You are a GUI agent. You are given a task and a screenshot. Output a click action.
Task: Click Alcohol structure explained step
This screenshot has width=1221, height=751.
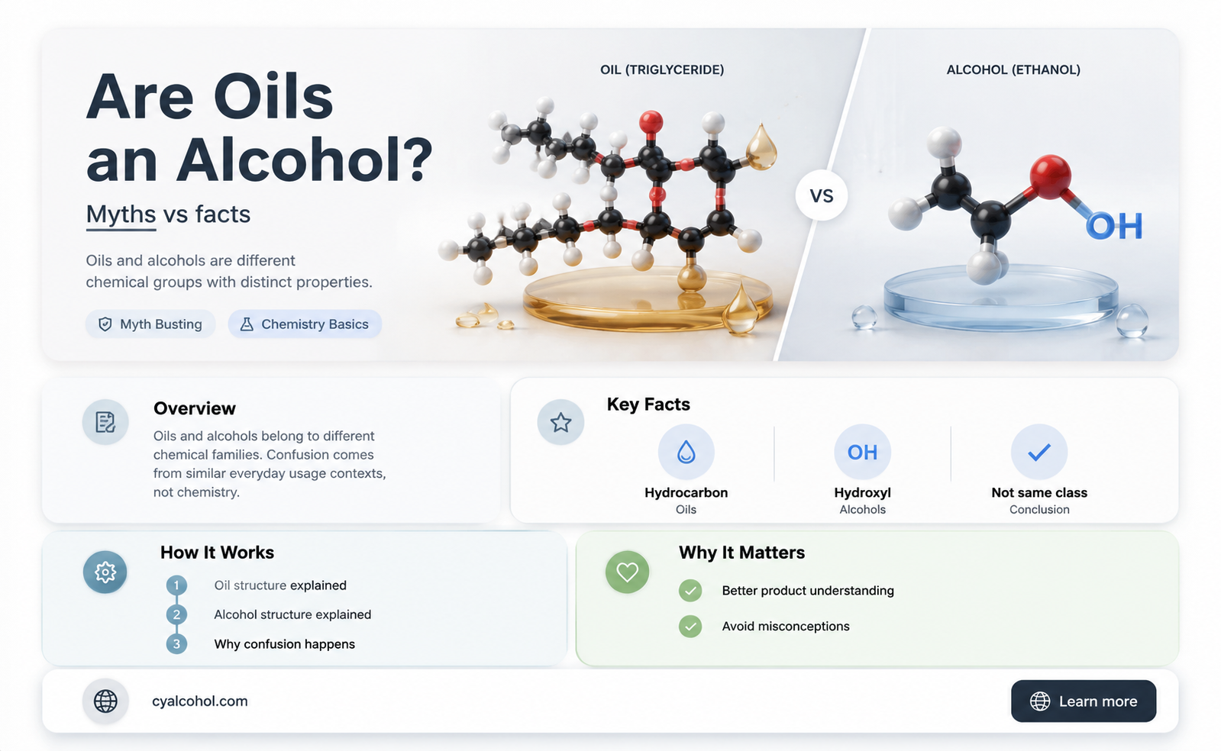tap(292, 614)
